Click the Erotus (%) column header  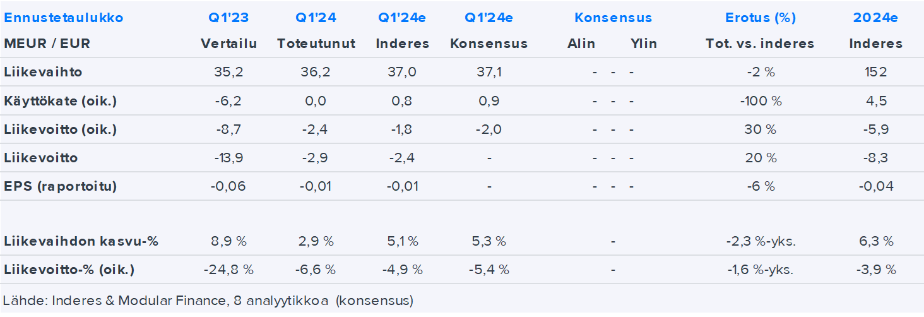(760, 18)
